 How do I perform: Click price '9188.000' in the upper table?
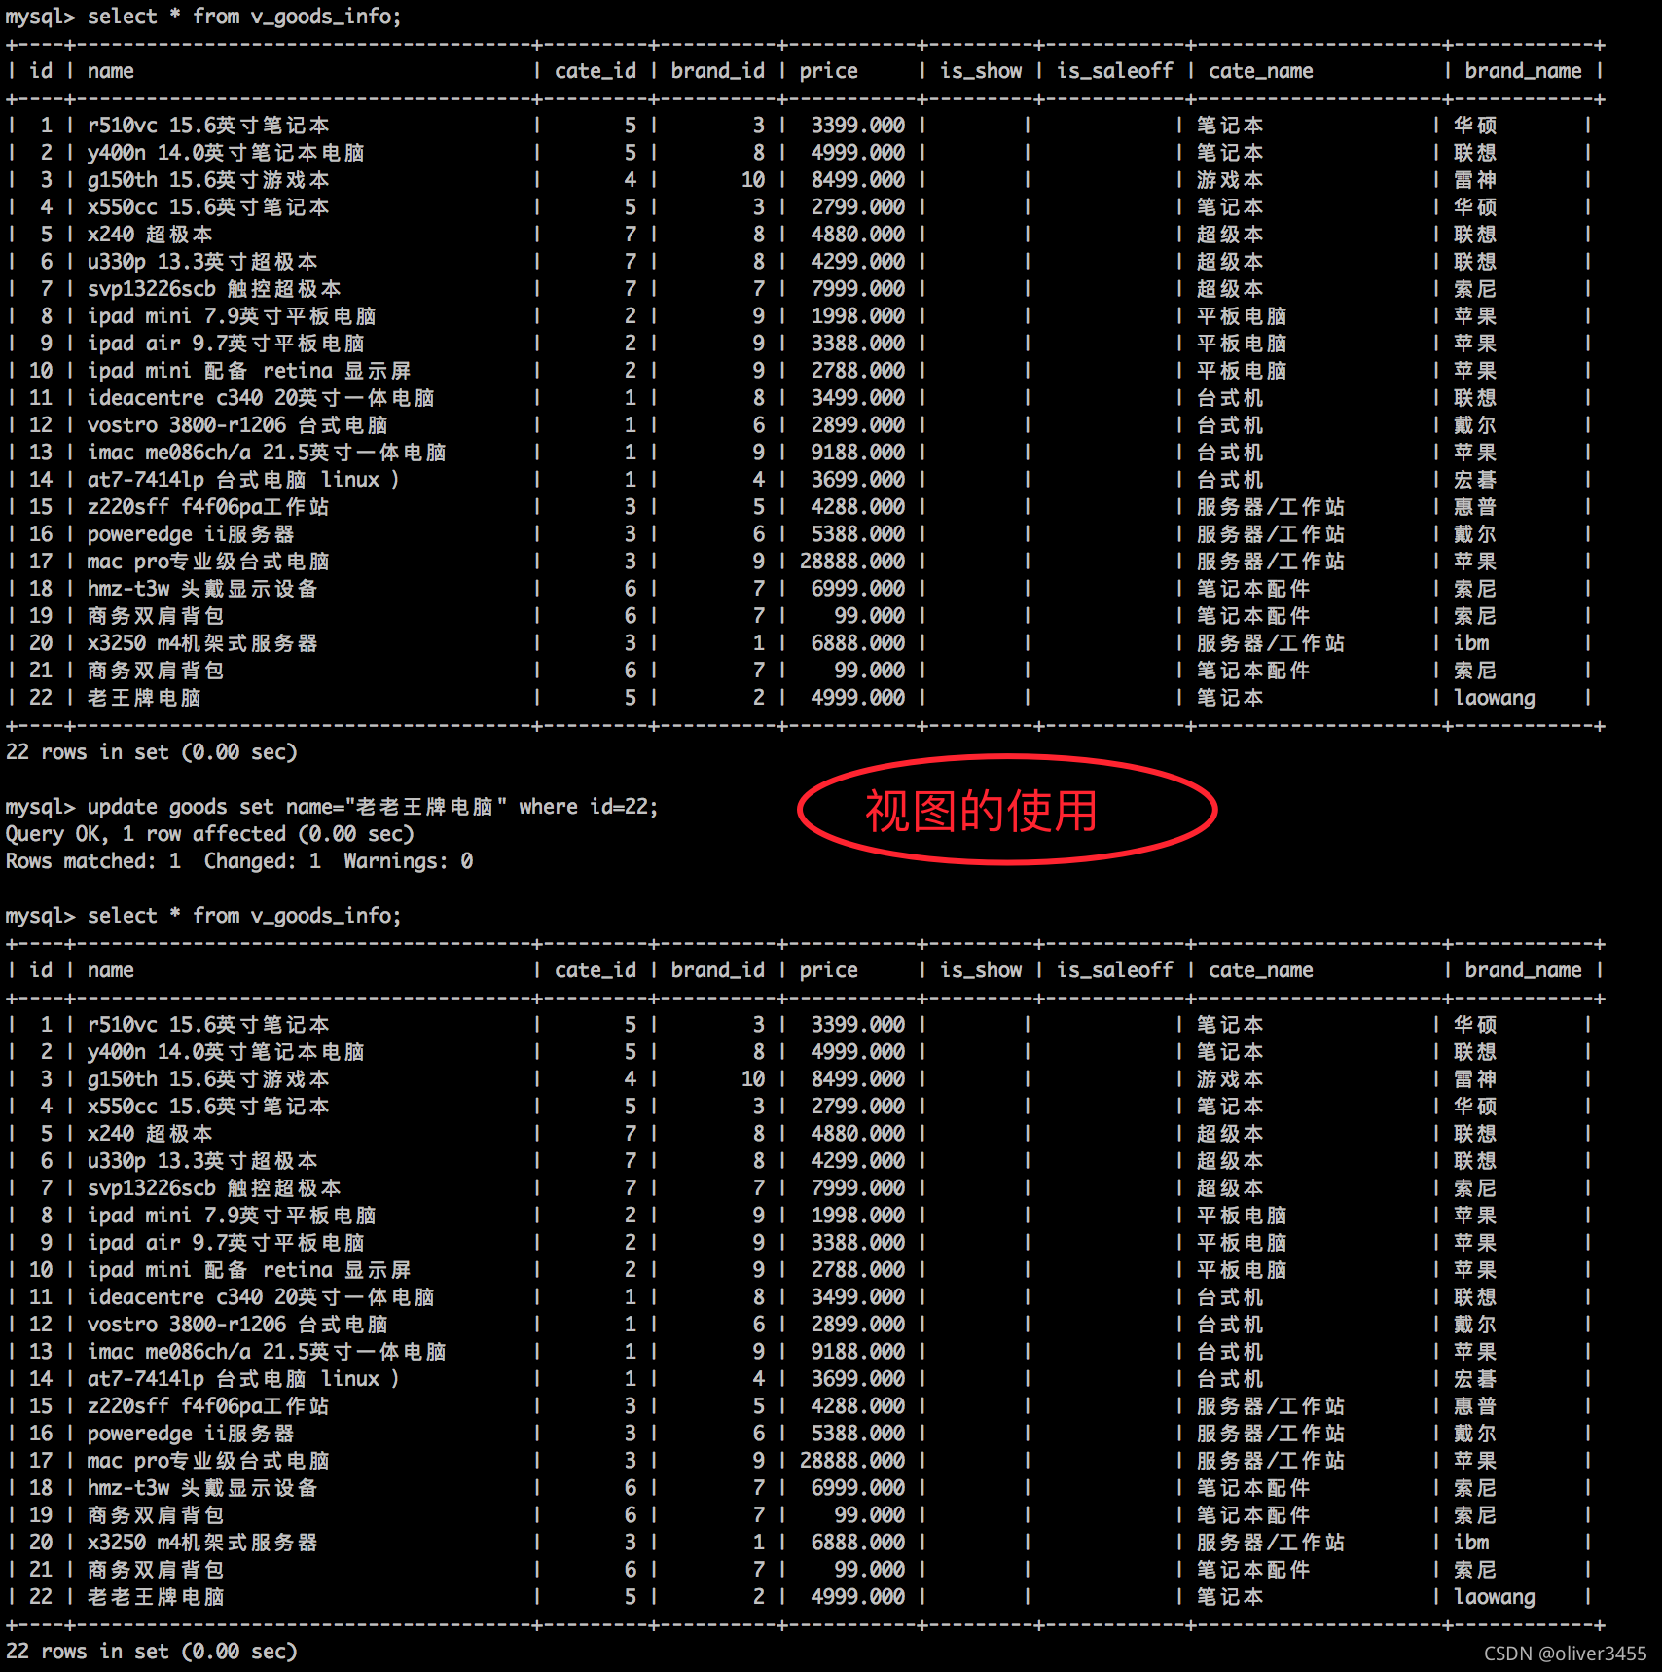click(x=858, y=453)
